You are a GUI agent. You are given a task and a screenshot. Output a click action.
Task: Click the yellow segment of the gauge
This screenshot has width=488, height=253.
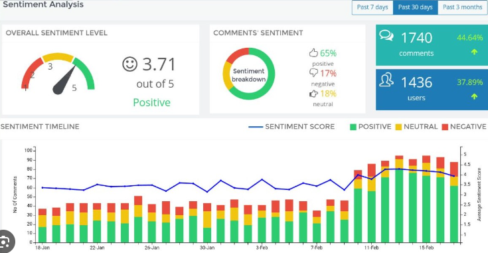58,57
